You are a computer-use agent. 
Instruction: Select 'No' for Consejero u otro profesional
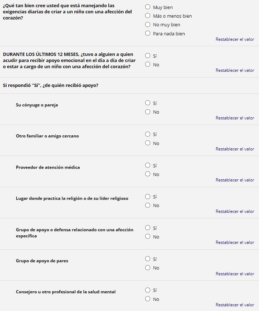click(147, 299)
